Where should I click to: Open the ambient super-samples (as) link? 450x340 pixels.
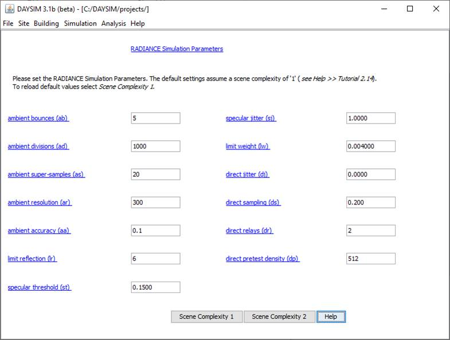46,175
